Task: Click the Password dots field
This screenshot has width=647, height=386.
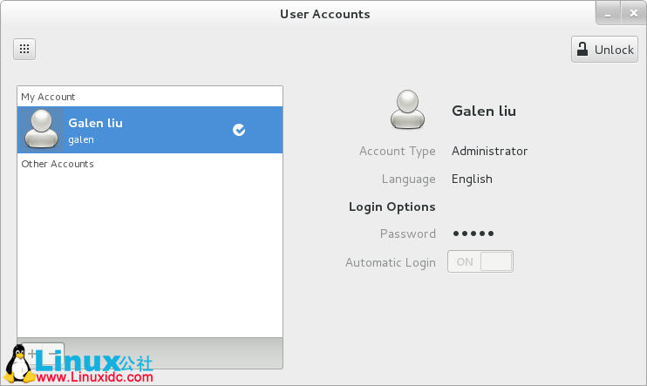Action: pyautogui.click(x=473, y=234)
